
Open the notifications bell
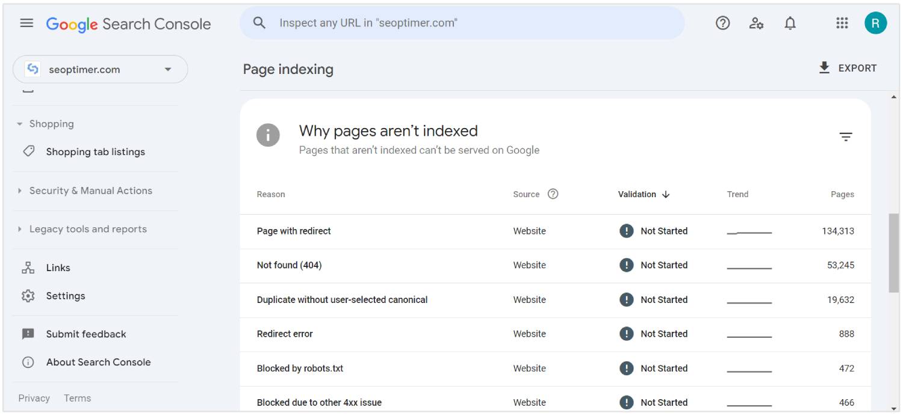(x=790, y=23)
